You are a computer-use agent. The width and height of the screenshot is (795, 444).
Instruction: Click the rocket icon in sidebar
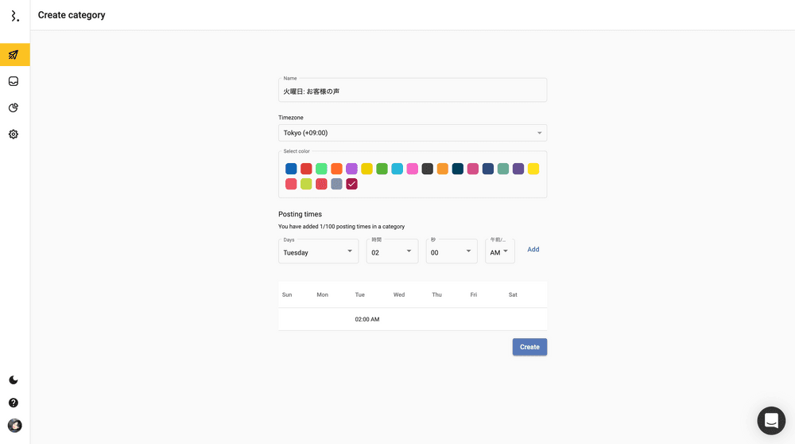(14, 55)
